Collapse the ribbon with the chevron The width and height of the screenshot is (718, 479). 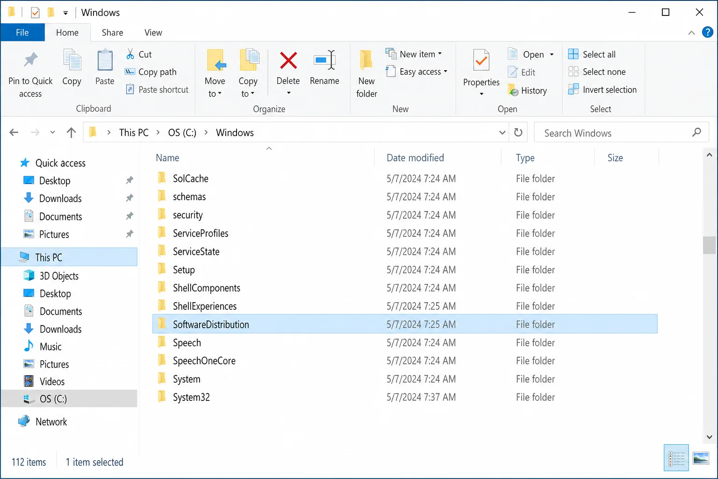[691, 33]
